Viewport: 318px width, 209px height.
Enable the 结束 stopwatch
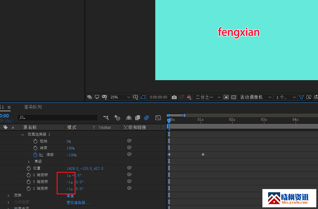35,148
